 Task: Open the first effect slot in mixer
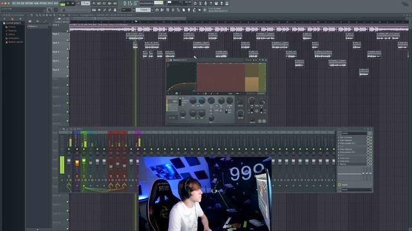pyautogui.click(x=352, y=137)
